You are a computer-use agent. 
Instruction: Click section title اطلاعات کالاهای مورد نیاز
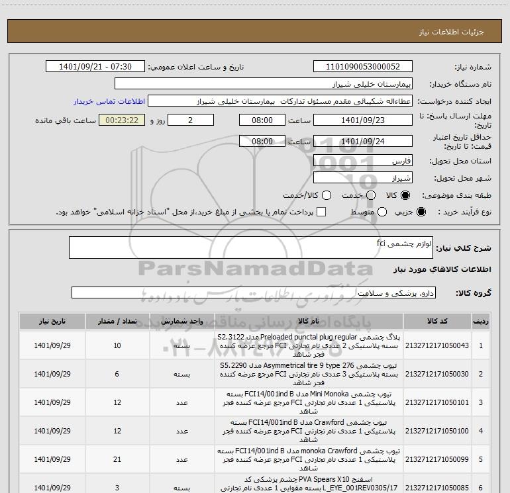(442, 269)
